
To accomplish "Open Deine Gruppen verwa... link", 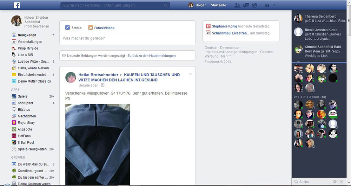I will pyautogui.click(x=35, y=184).
